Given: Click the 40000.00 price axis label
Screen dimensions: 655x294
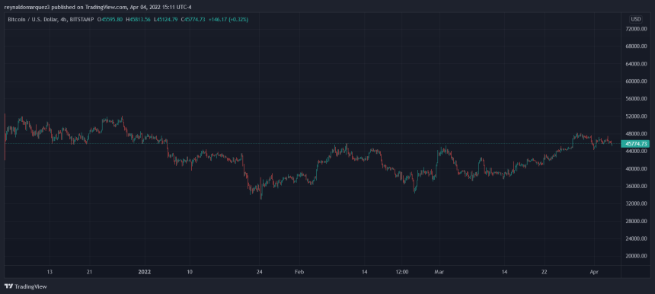Looking at the screenshot, I should [637, 169].
